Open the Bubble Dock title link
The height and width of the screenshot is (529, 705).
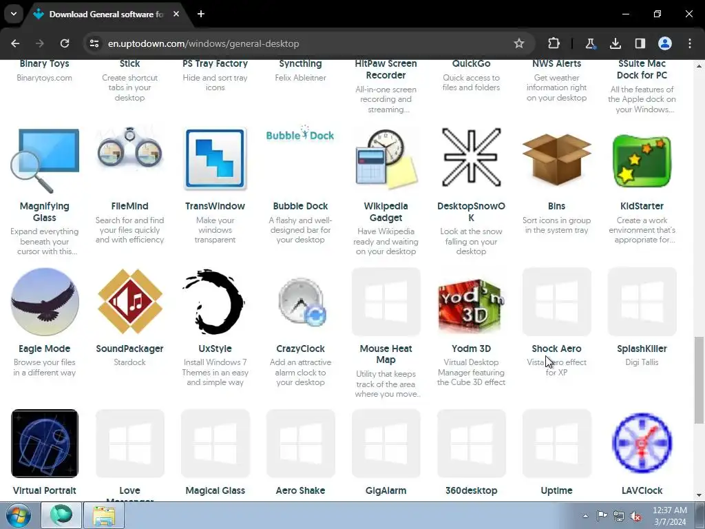coord(300,206)
